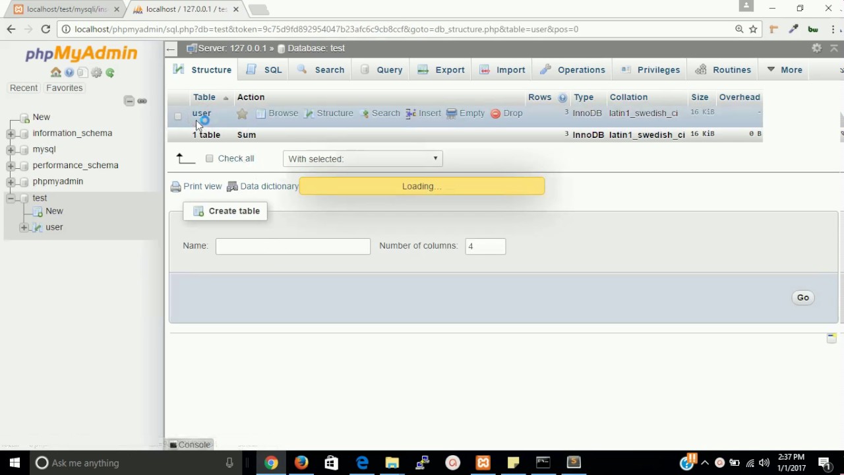
Task: Click the favorite star for user table
Action: click(242, 113)
